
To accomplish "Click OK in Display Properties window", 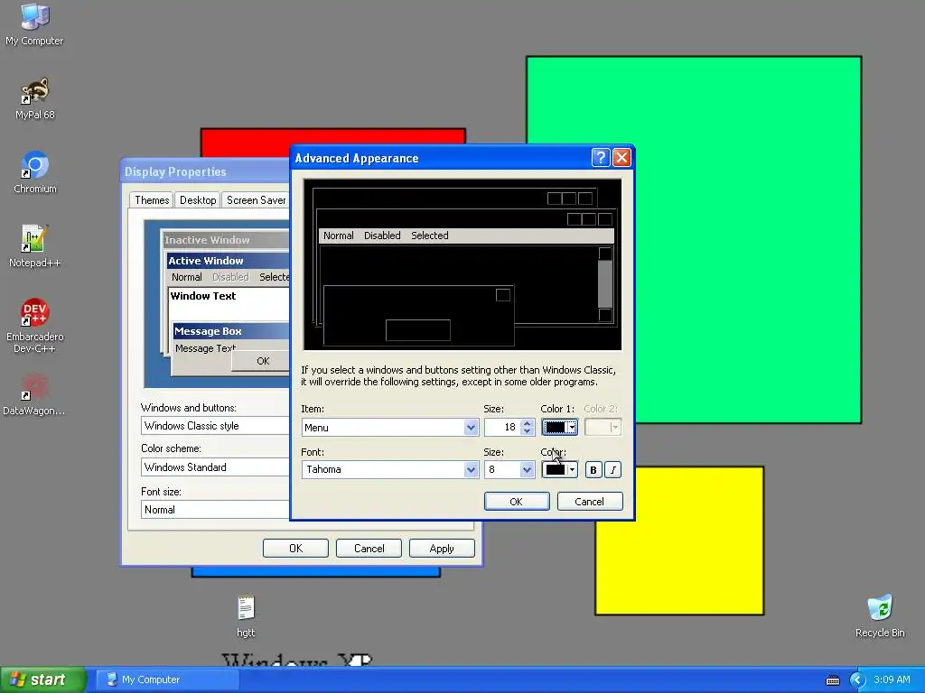I will pyautogui.click(x=295, y=549).
